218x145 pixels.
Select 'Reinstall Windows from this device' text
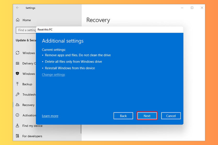tap(70, 68)
